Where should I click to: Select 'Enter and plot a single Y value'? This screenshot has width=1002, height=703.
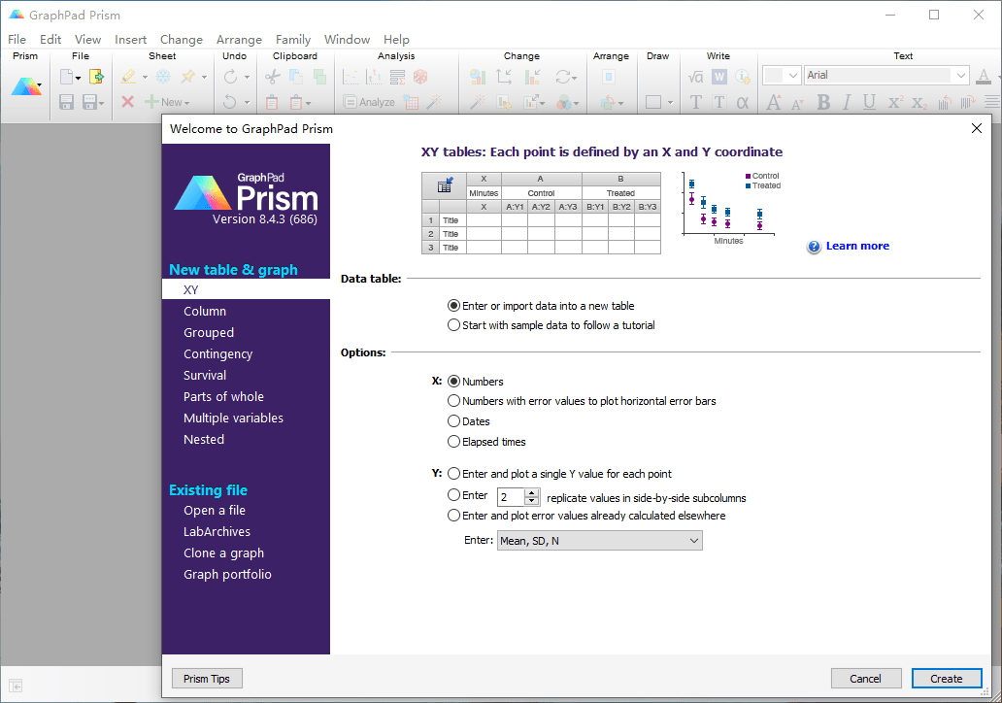453,474
